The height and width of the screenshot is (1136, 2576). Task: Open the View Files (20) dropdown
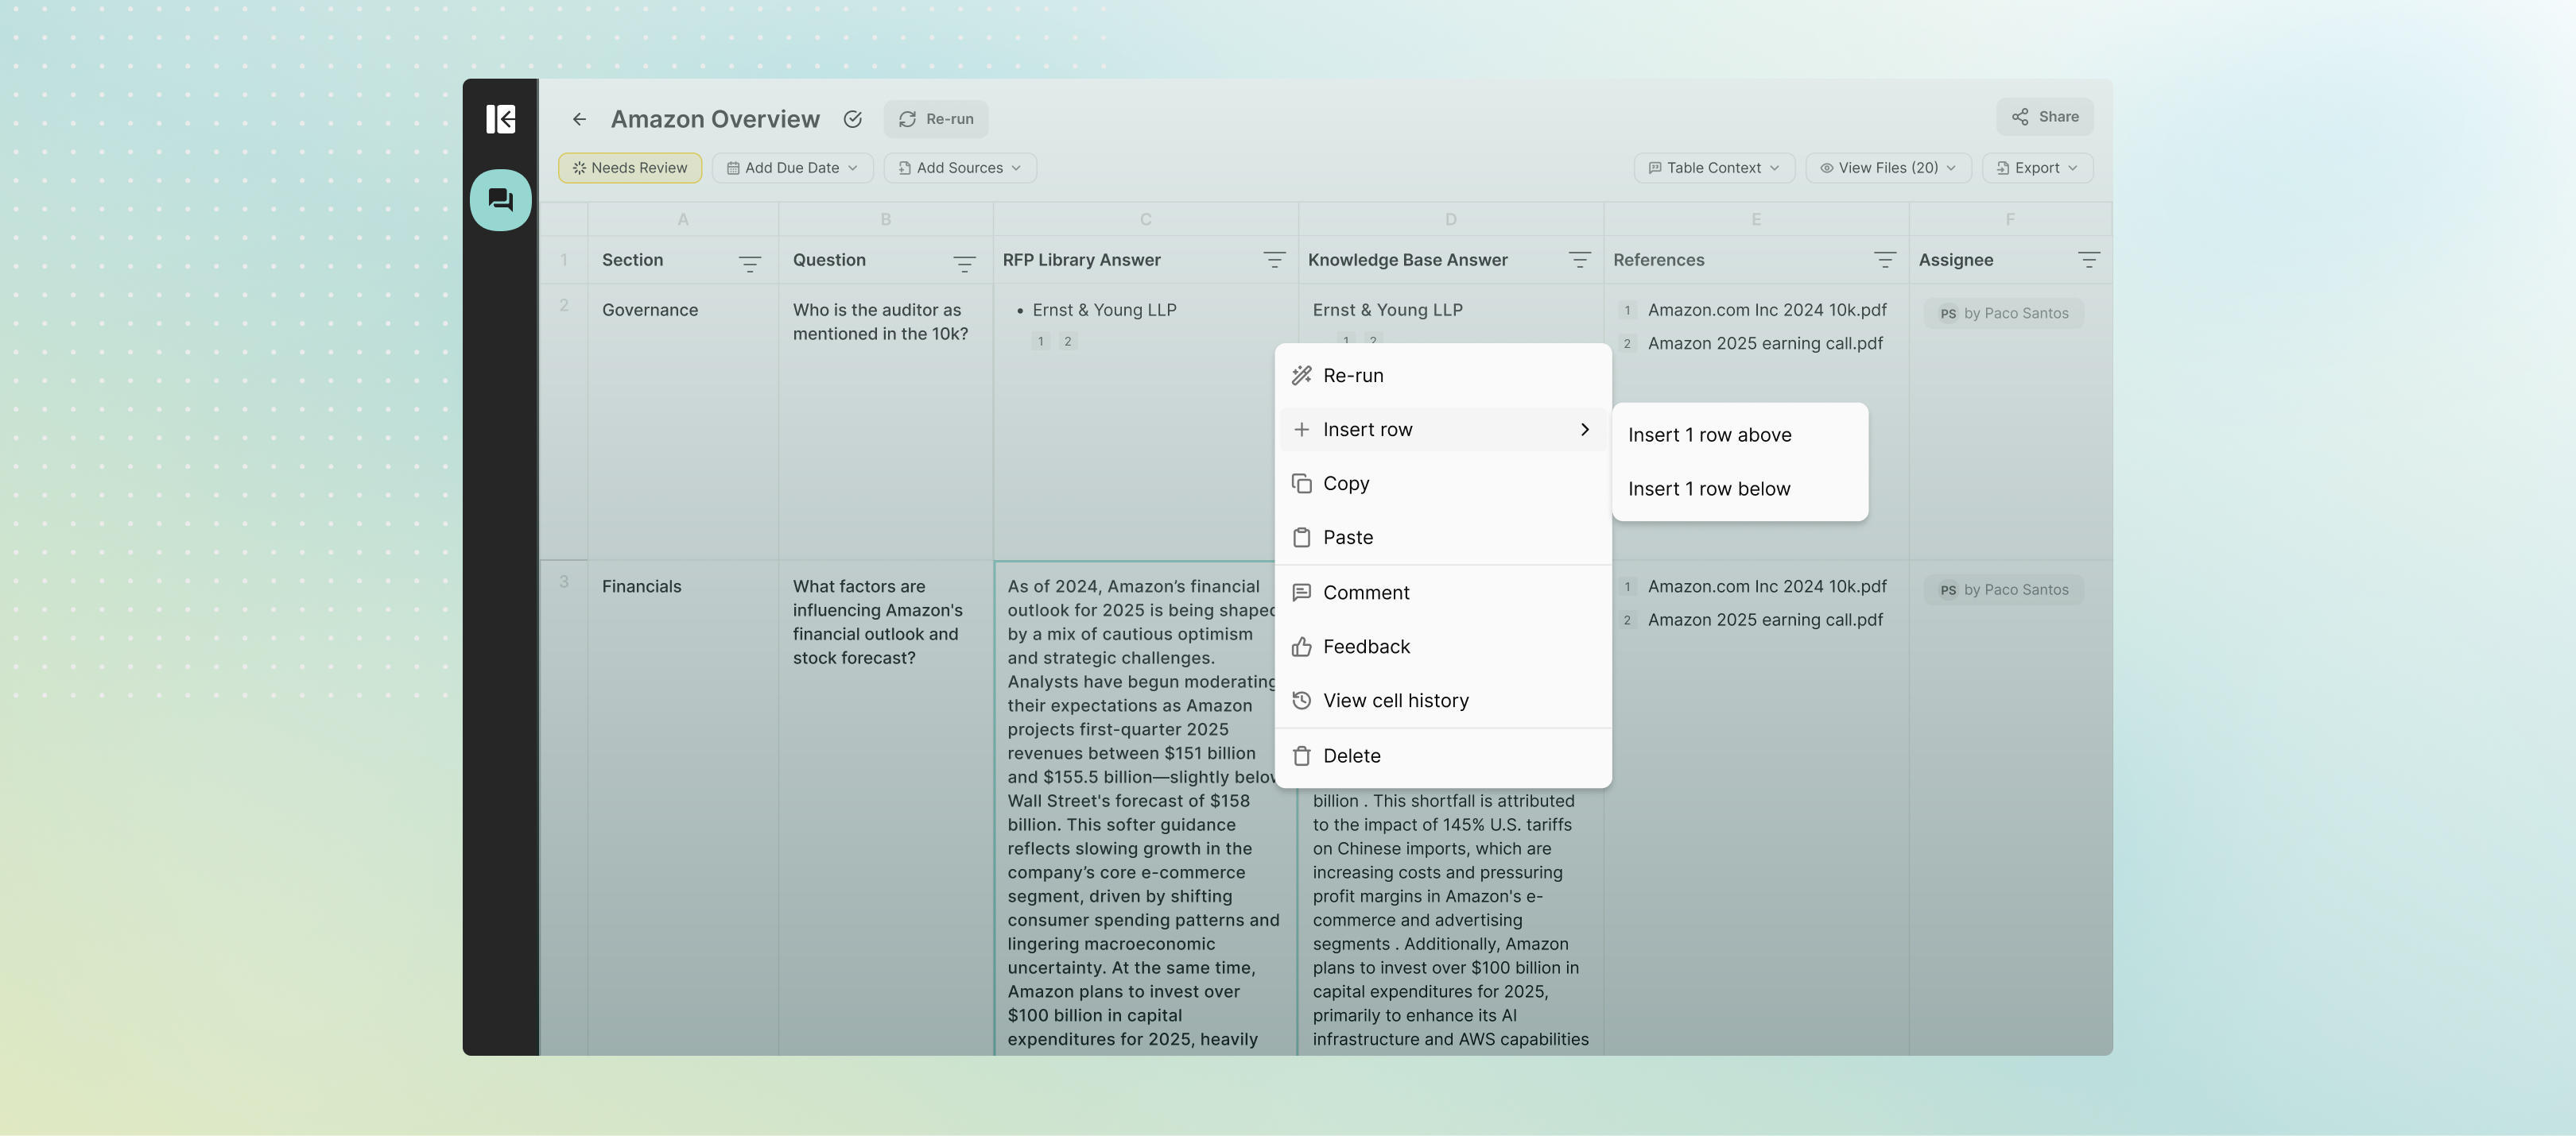pos(1887,168)
